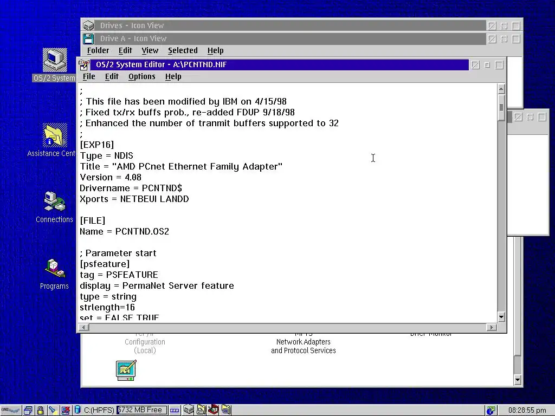Image resolution: width=555 pixels, height=416 pixels.
Task: Click the "[psfeature]" section line
Action: [105, 264]
